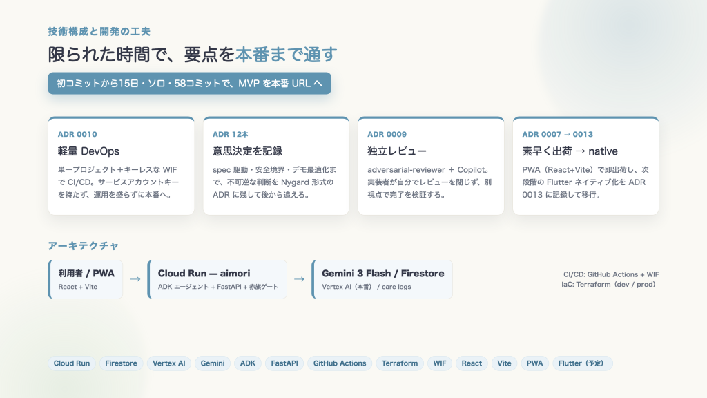Open the ADR 0009 独立レビュー card
This screenshot has height=398, width=707.
[x=431, y=166]
